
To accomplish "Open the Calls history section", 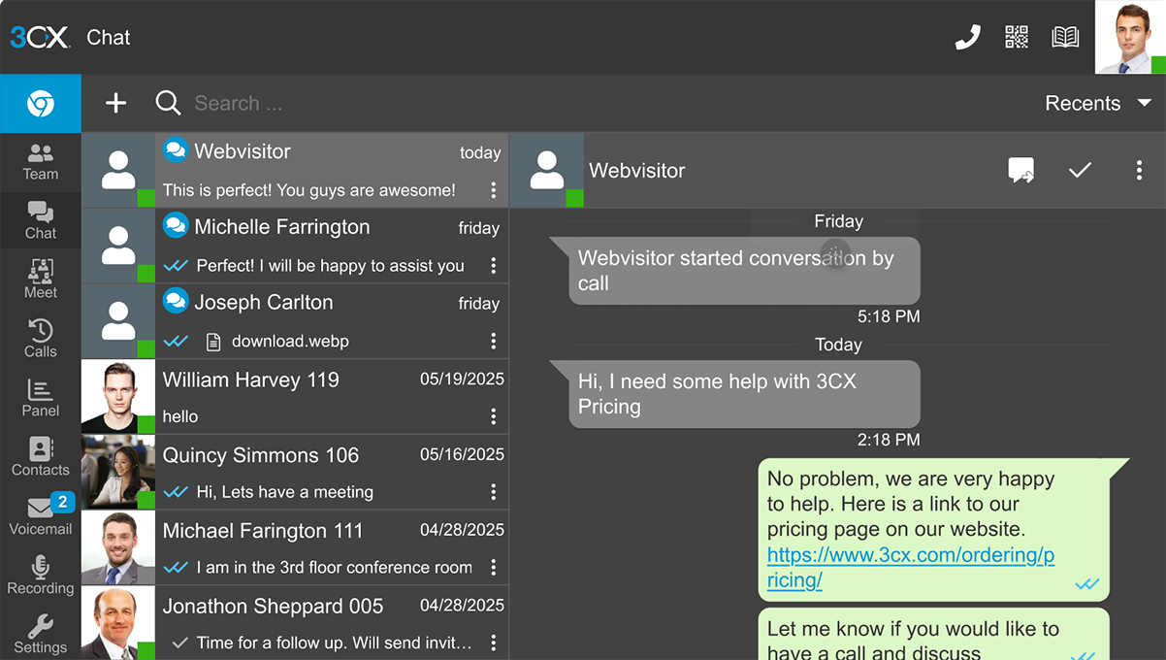I will pos(41,340).
